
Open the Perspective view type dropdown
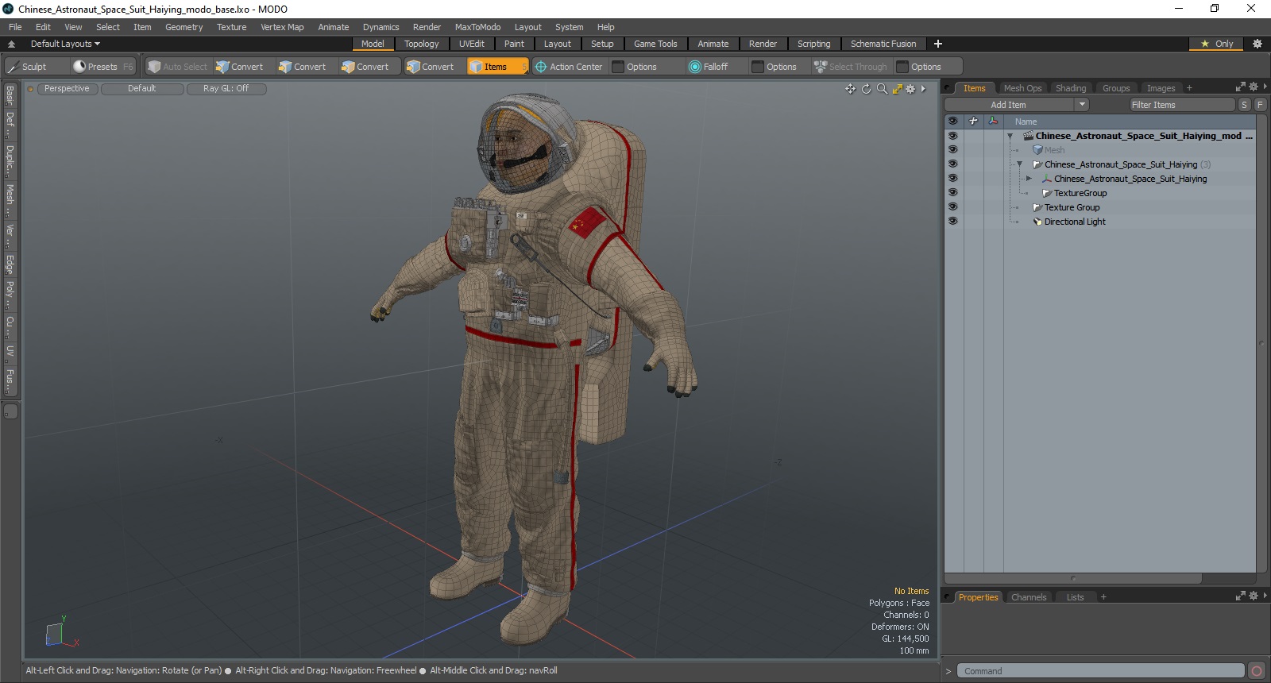67,89
